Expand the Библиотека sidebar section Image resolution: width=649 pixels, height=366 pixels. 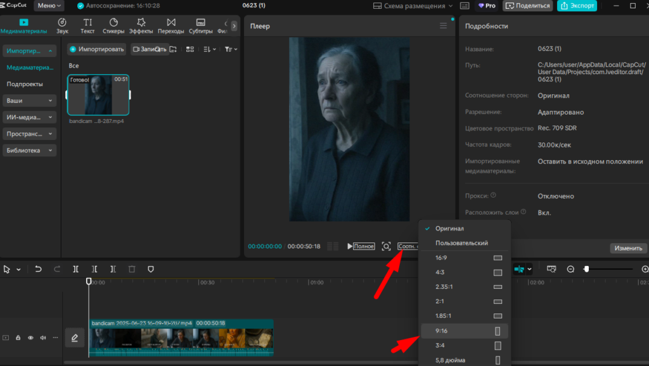click(x=29, y=150)
